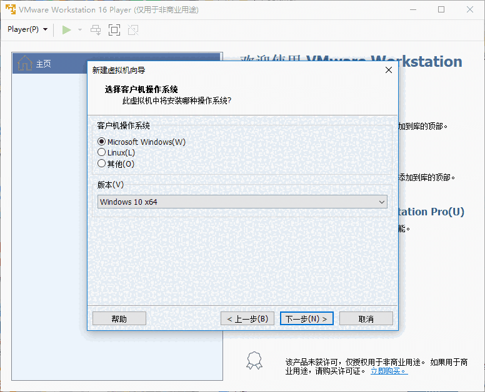Click the 帮助 help button
Screen dimensions: 485x392
pos(119,318)
